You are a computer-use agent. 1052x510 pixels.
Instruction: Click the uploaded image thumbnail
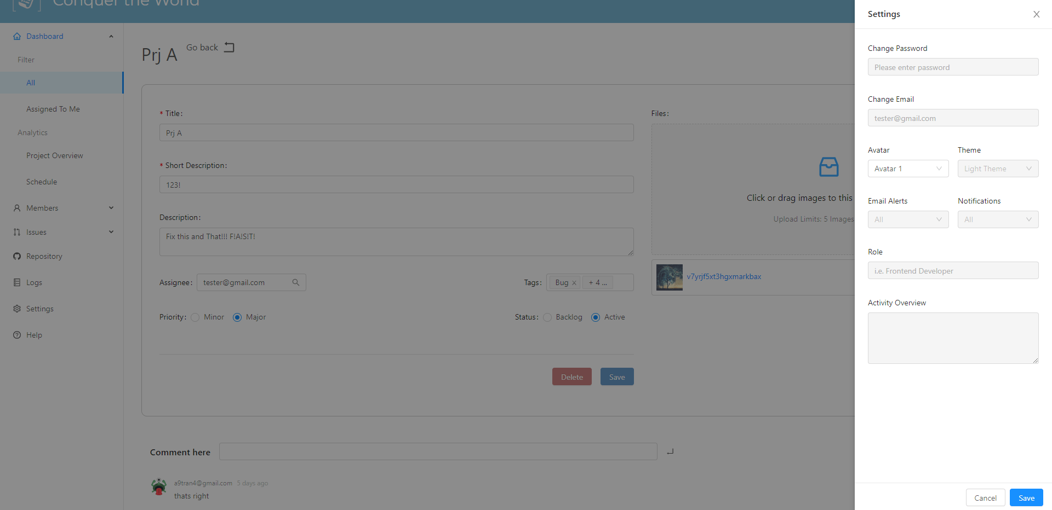point(669,277)
